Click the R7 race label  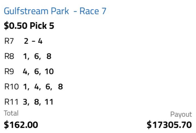(9, 41)
